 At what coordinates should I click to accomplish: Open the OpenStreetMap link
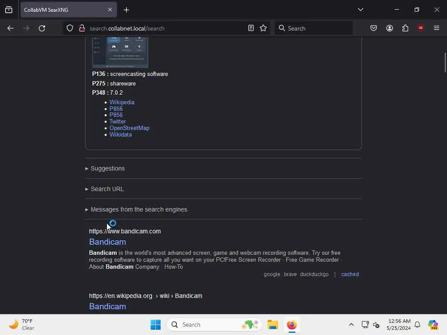129,128
